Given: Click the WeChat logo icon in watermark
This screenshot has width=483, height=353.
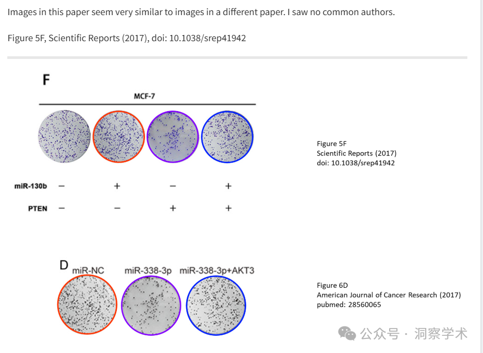Looking at the screenshot, I should click(347, 334).
